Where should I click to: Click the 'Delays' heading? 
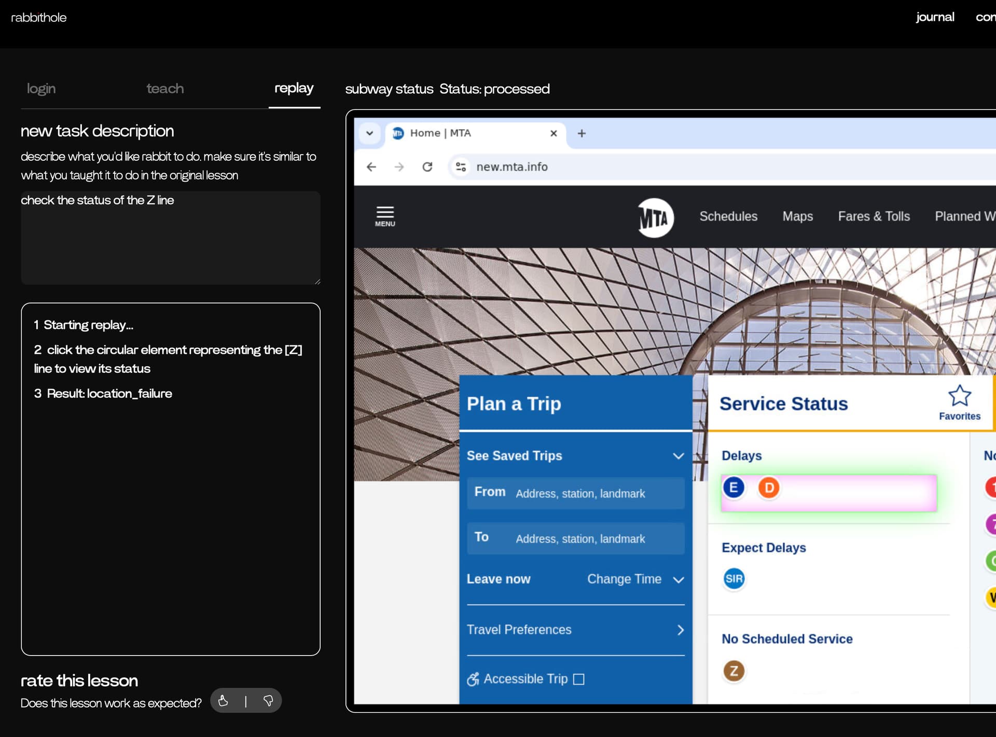pyautogui.click(x=741, y=455)
